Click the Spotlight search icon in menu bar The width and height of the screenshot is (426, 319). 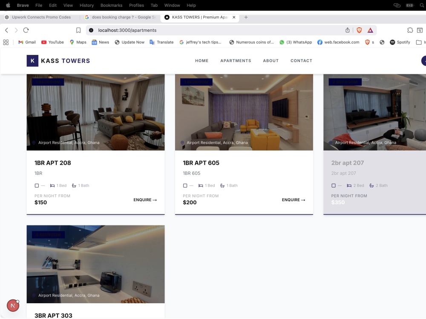click(422, 5)
